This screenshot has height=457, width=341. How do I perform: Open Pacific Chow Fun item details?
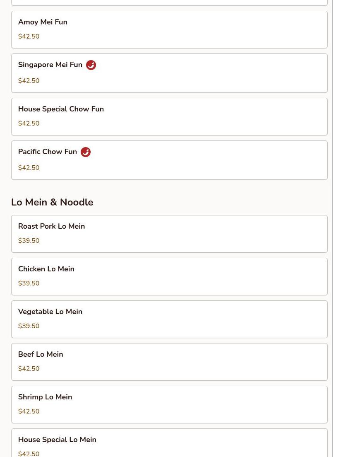pyautogui.click(x=169, y=160)
